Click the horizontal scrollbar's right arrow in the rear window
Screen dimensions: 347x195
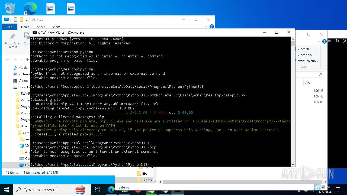(325, 182)
